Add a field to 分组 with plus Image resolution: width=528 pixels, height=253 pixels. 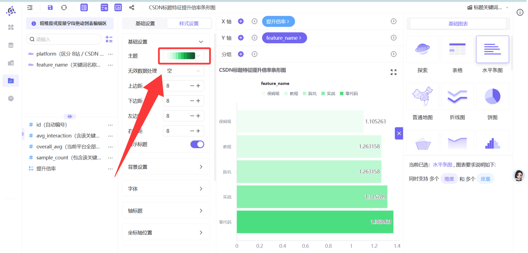coord(241,54)
